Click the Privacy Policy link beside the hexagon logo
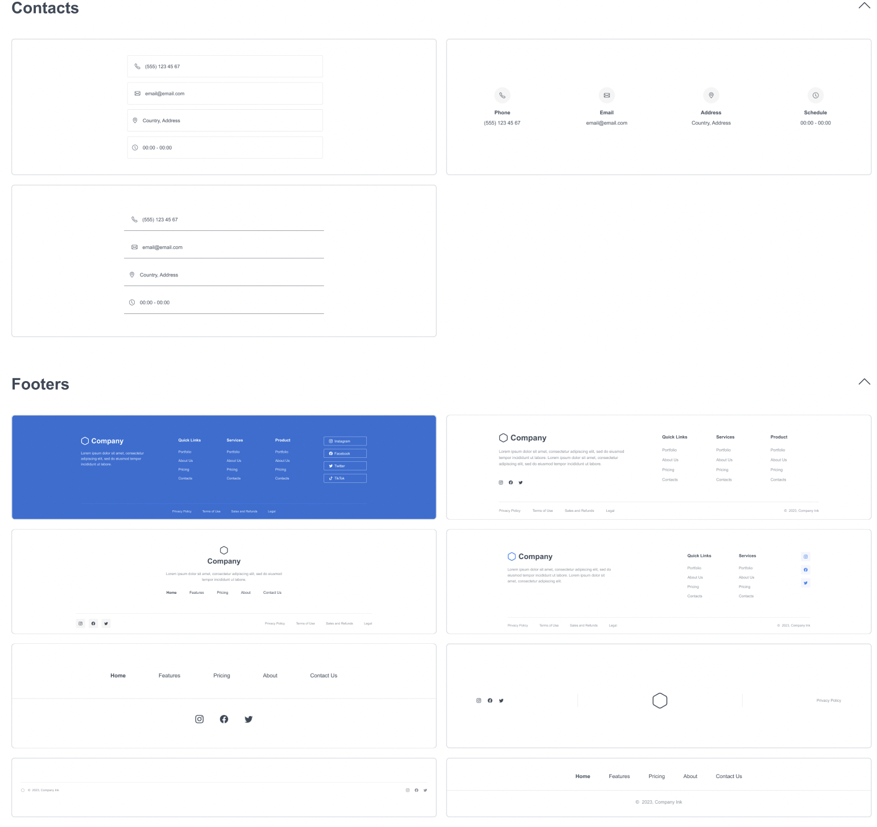Image resolution: width=877 pixels, height=827 pixels. tap(828, 701)
